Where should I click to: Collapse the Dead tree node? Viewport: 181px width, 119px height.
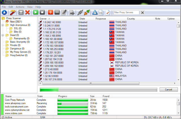click(3, 35)
